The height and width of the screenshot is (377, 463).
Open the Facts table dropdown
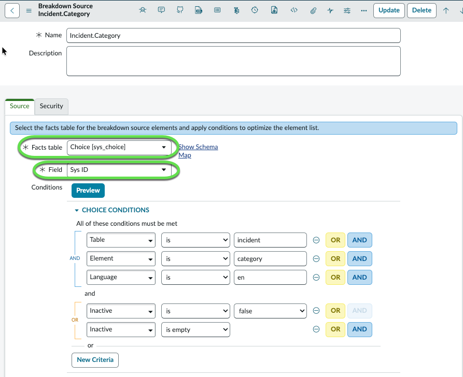119,147
